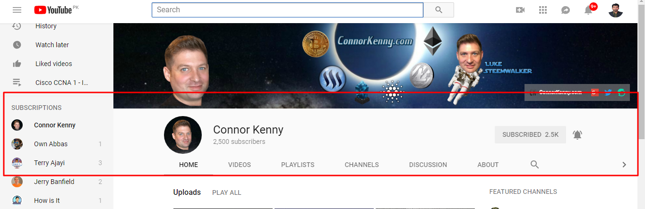Click How is It channel avatar

click(17, 201)
